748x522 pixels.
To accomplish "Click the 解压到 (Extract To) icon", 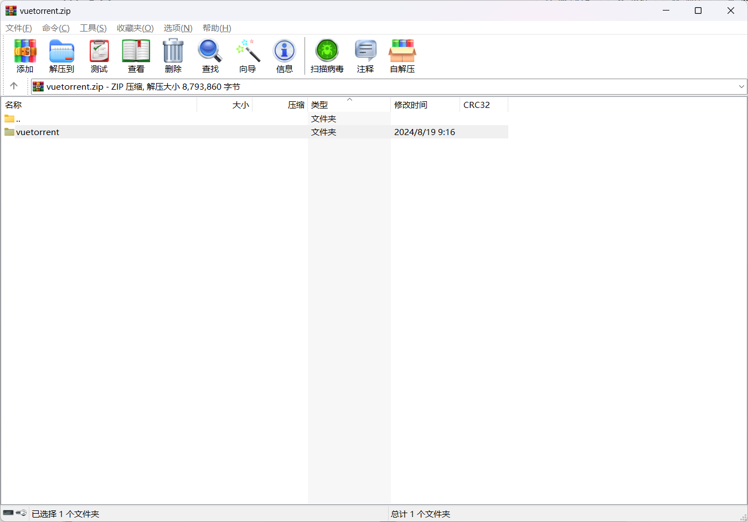I will [x=61, y=56].
